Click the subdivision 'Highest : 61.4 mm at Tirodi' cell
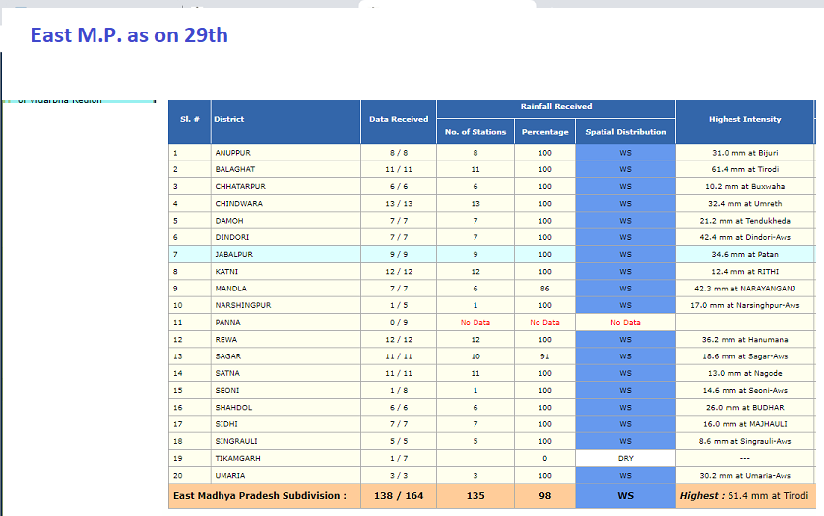Viewport: 824px width, 516px height. pos(744,496)
